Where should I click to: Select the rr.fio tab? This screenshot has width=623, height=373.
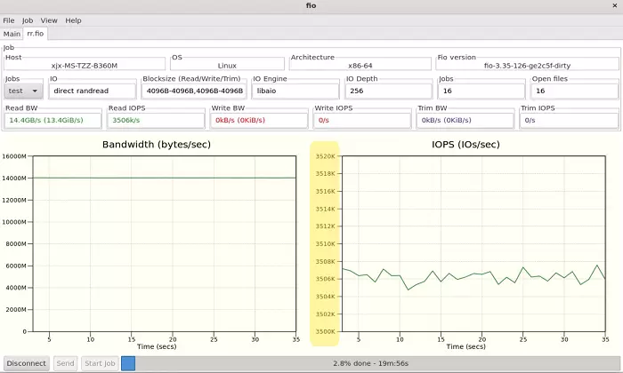(x=36, y=34)
